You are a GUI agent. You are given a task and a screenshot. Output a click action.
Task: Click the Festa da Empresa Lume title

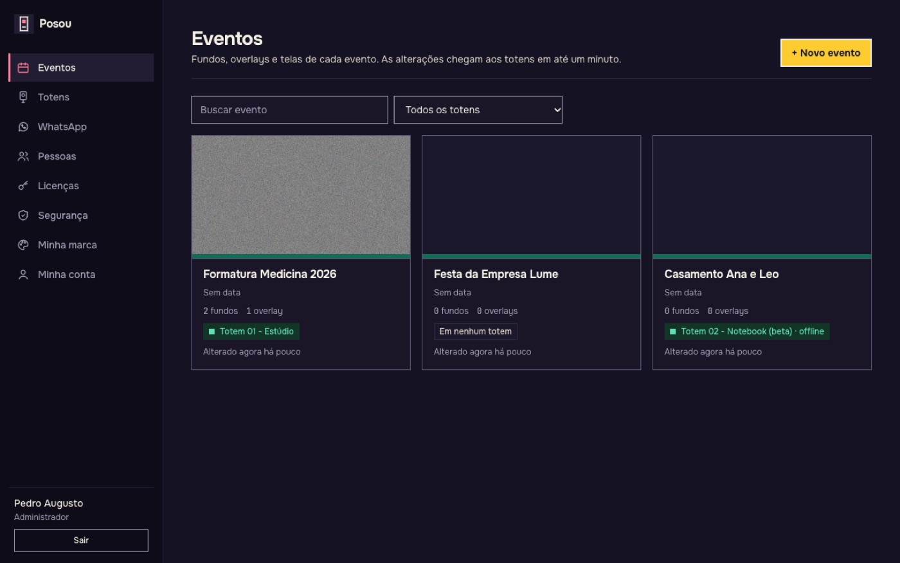coord(496,274)
